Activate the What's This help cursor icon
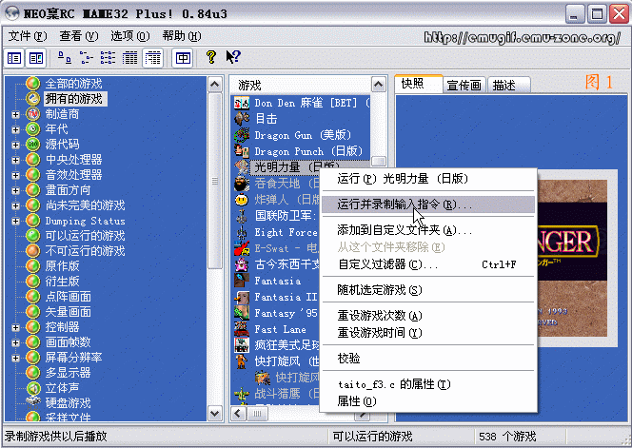Image resolution: width=632 pixels, height=448 pixels. (233, 58)
